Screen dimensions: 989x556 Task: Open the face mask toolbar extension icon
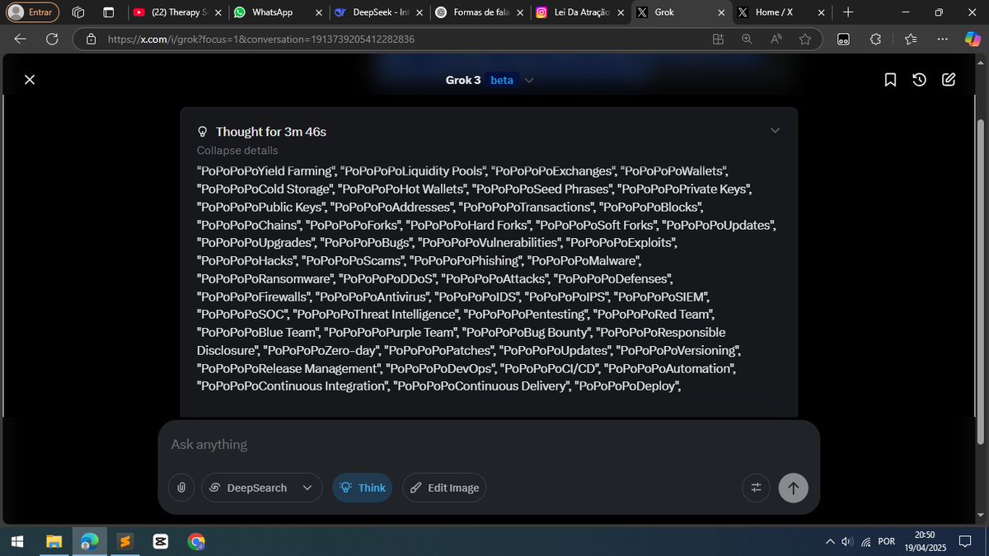click(x=843, y=39)
